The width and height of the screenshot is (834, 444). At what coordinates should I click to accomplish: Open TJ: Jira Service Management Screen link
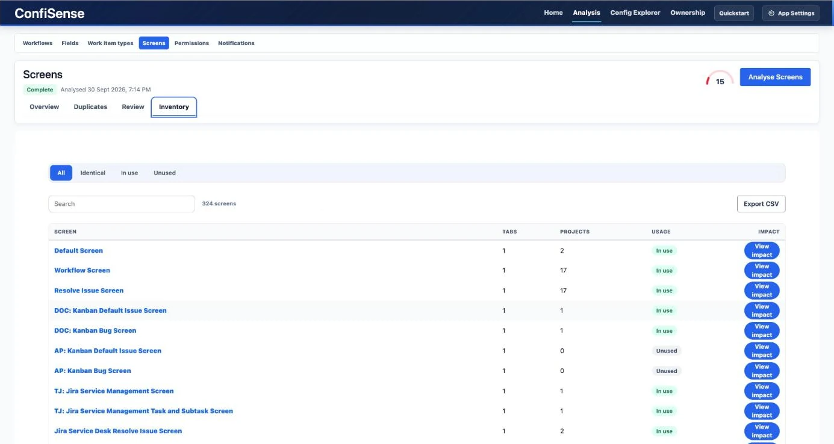pyautogui.click(x=114, y=391)
